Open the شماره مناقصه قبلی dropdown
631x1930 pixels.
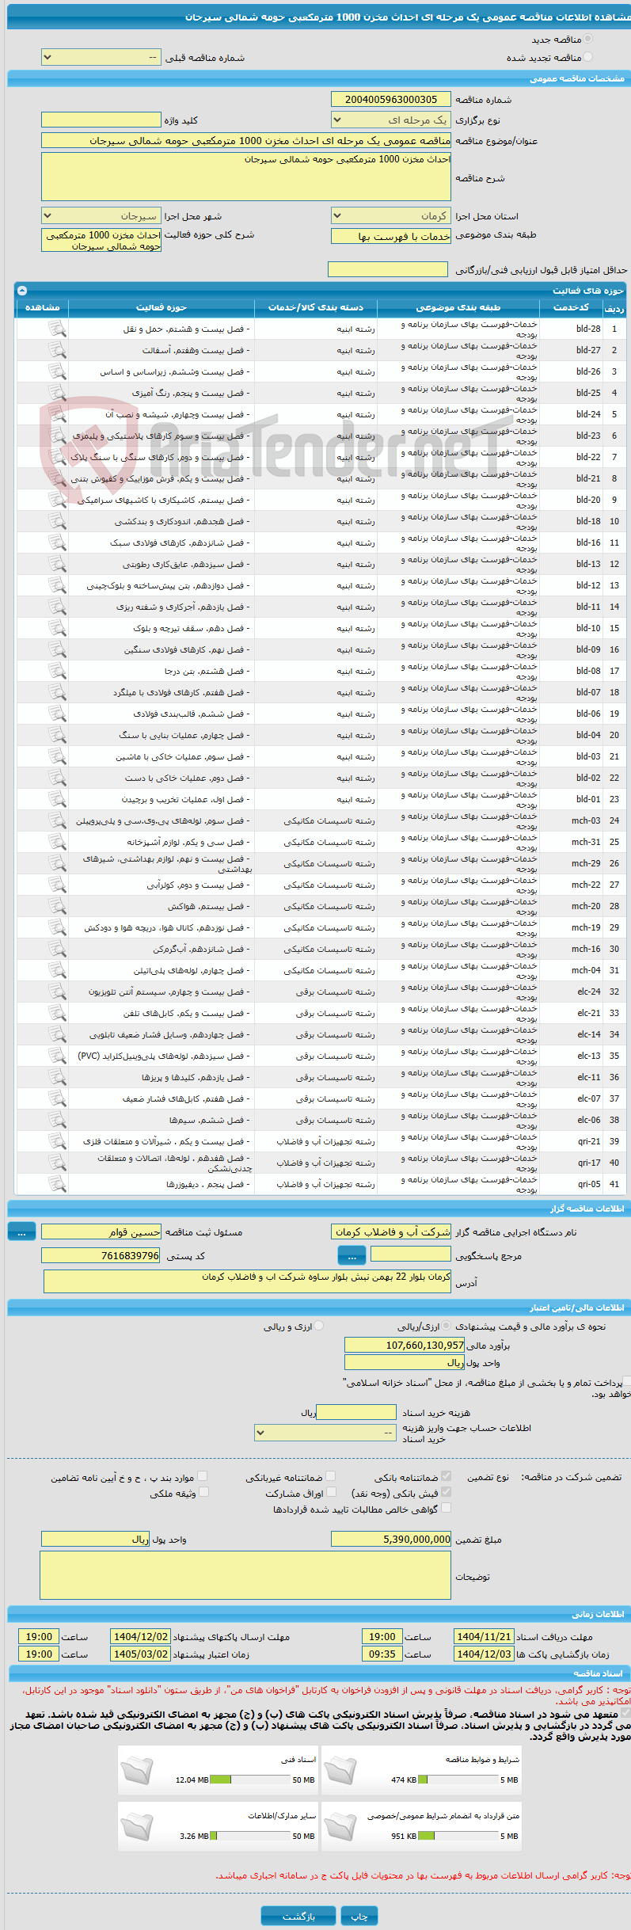coord(101,58)
